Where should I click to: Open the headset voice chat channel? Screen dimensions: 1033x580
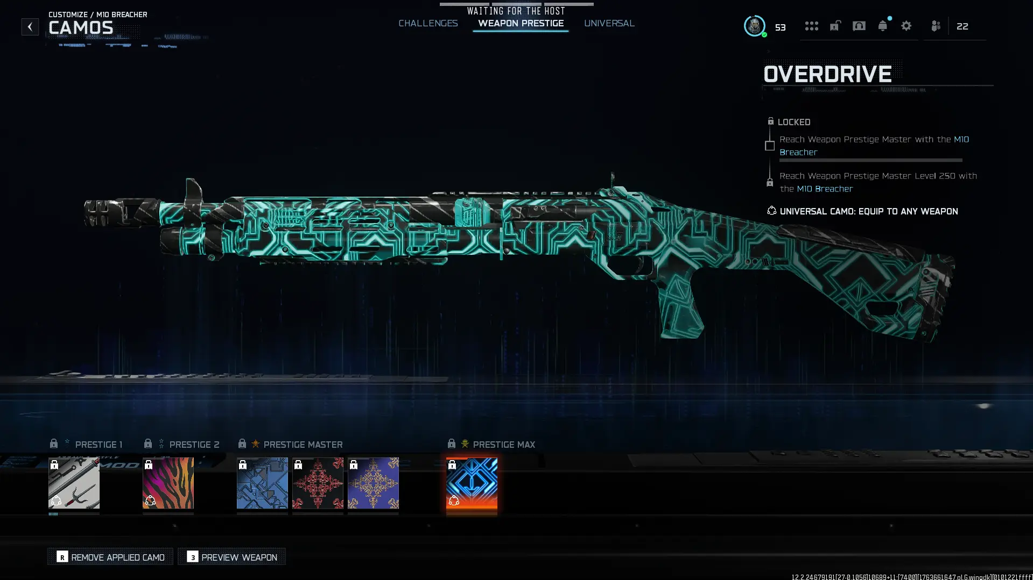[859, 26]
